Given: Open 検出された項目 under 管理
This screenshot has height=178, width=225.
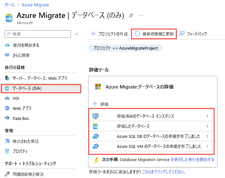Looking at the screenshot, I should (x=26, y=141).
